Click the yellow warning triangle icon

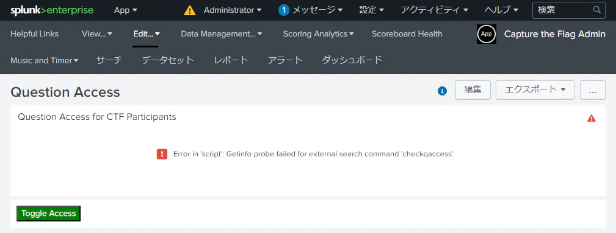coord(190,10)
